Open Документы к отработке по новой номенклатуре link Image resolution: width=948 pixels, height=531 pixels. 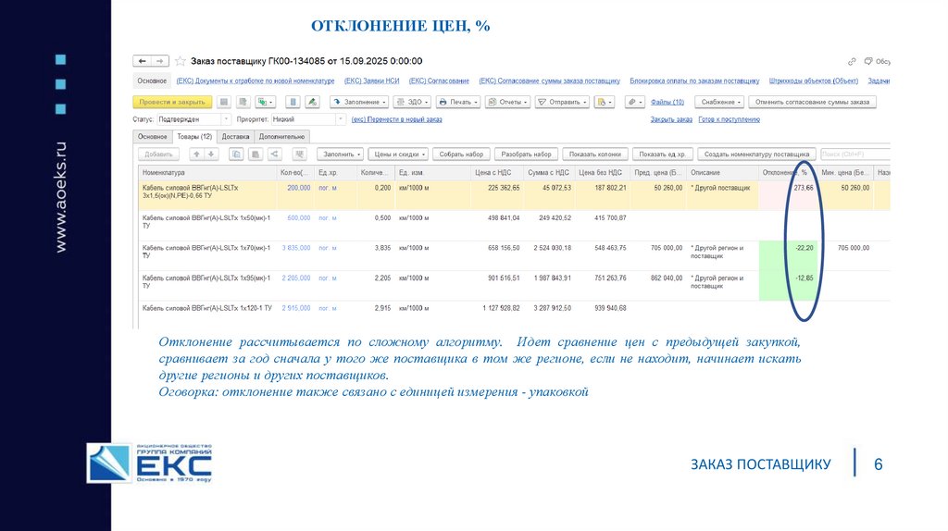tap(256, 81)
